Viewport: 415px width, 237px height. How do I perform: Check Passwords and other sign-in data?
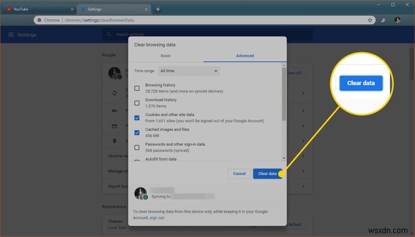pos(137,147)
